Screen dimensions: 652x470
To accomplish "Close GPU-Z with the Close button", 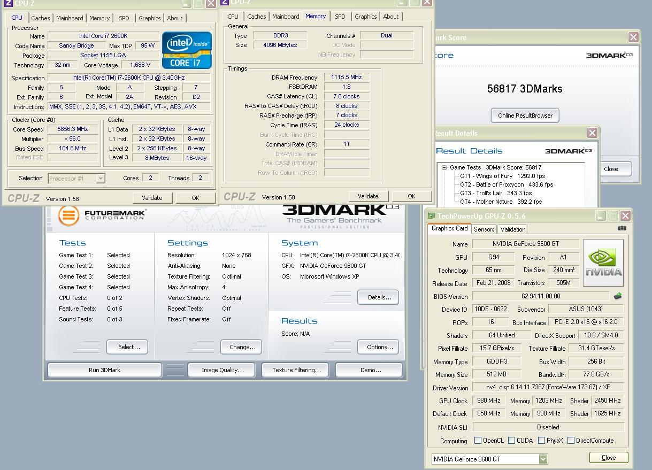I will (609, 458).
